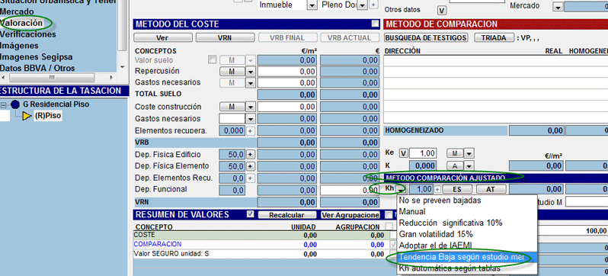The height and width of the screenshot is (276, 608).
Task: Select 'No se preveen bajadas' from Kh list
Action: [x=466, y=201]
